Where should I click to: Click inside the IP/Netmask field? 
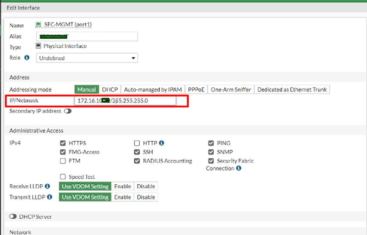124,101
